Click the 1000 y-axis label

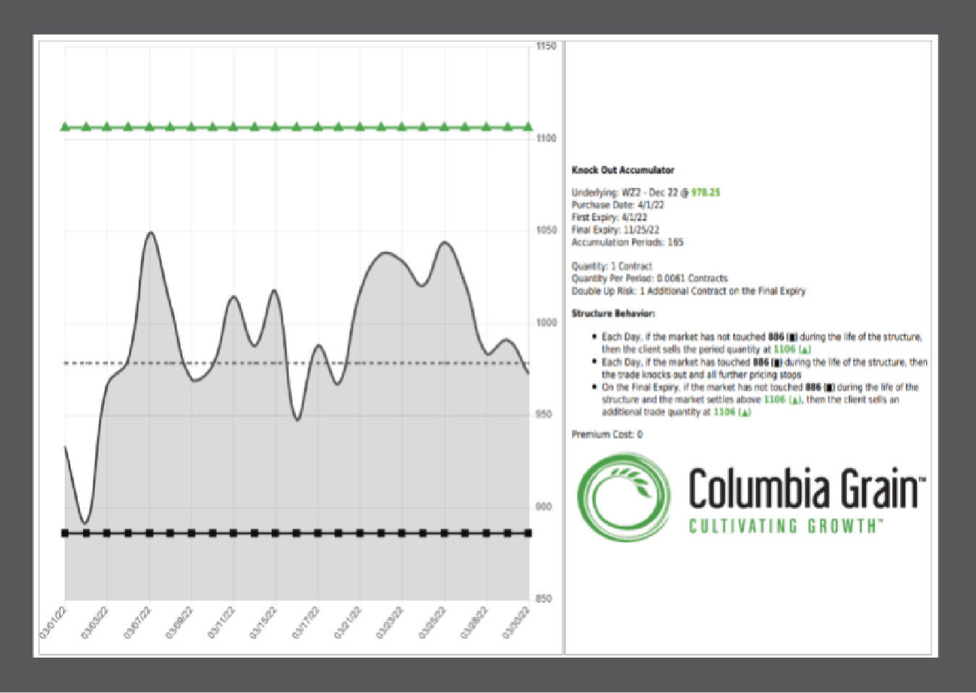546,322
